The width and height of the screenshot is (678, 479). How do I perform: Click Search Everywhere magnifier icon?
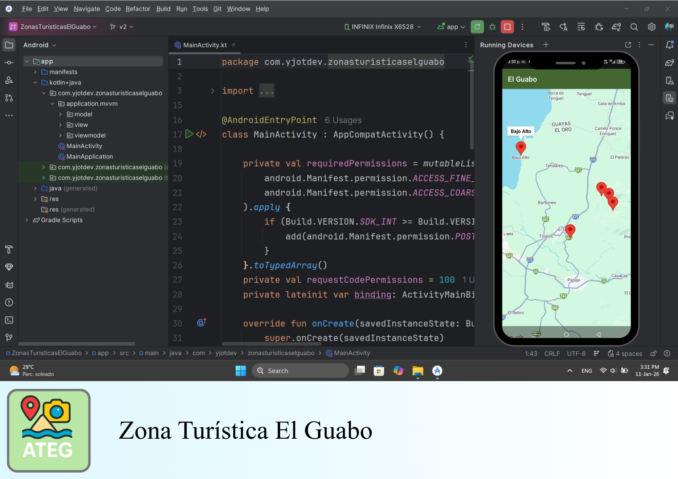(634, 27)
